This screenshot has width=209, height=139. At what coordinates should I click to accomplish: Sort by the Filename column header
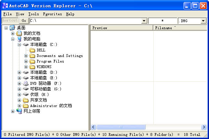click(x=180, y=28)
